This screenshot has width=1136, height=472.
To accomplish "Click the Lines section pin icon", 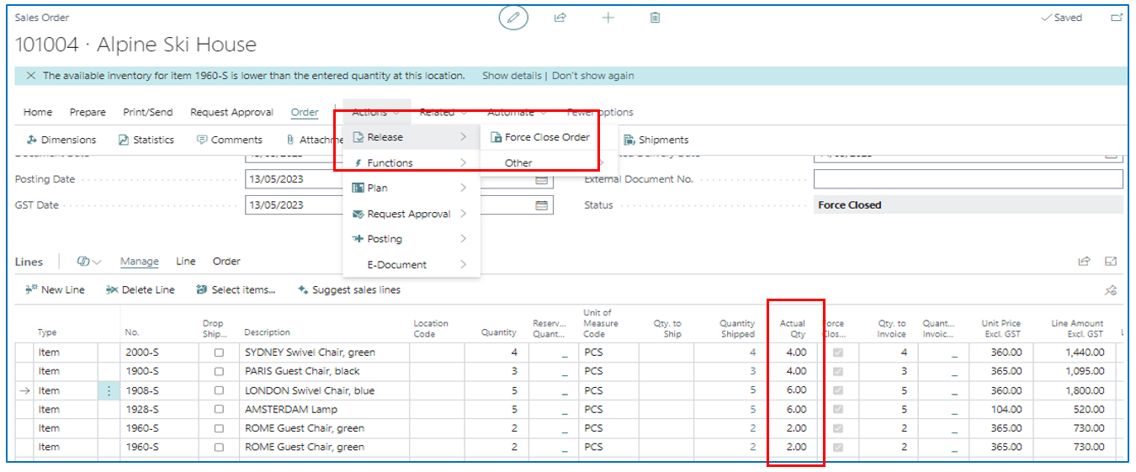I will (x=1111, y=290).
